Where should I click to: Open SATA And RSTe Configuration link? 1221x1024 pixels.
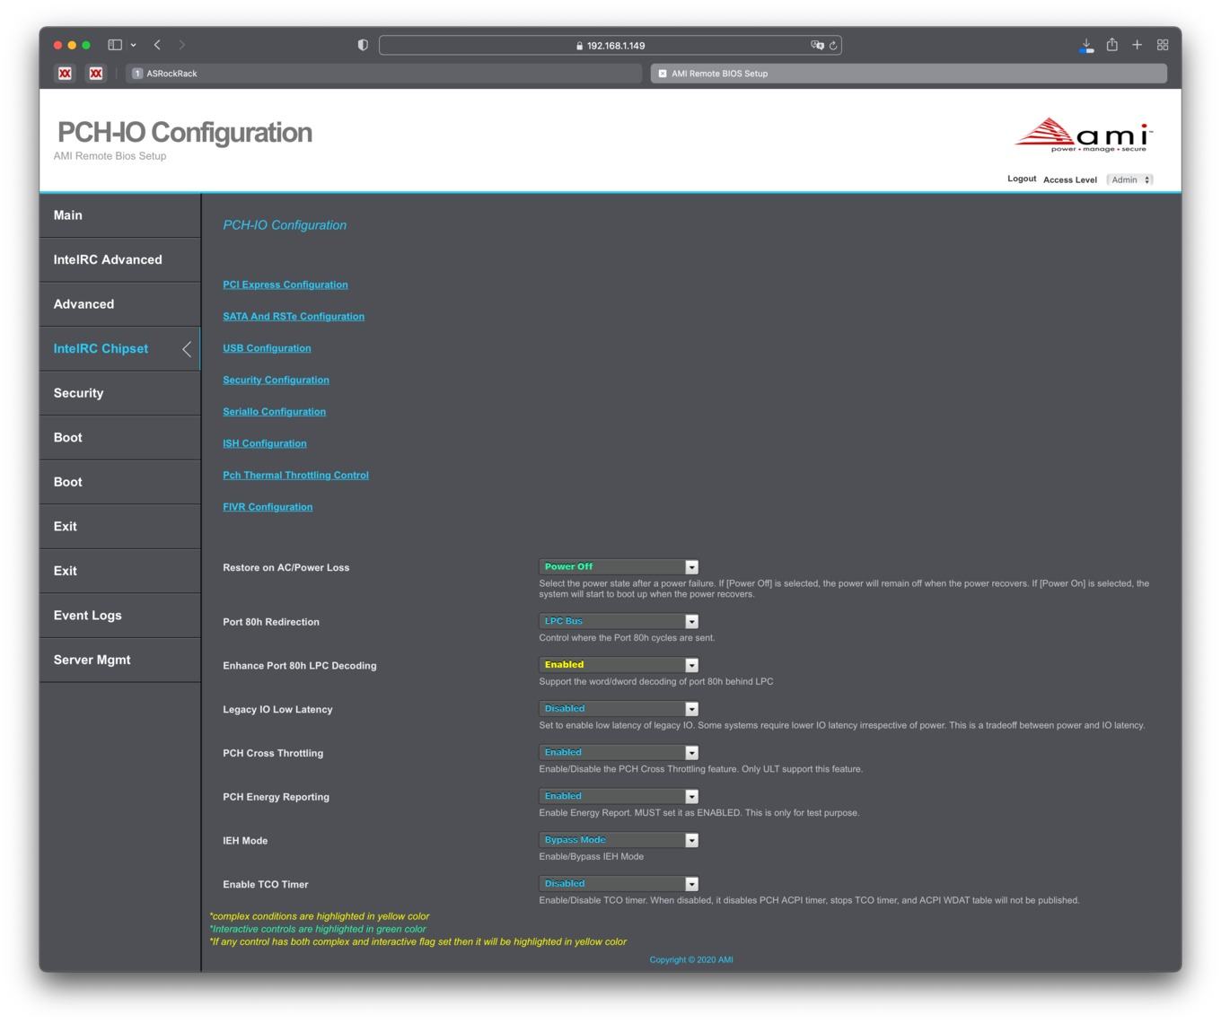294,316
